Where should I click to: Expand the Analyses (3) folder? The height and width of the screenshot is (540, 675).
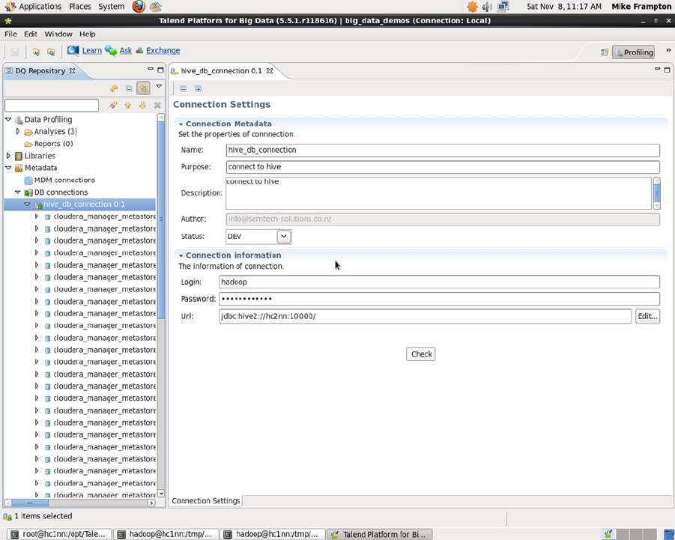(18, 131)
